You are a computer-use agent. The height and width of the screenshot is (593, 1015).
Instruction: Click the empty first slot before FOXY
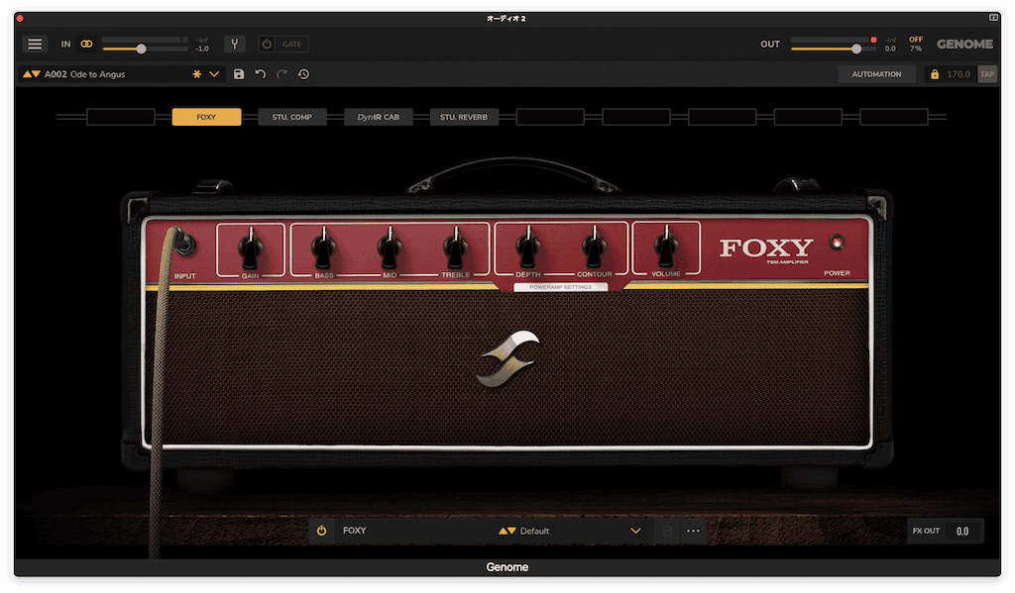[x=120, y=117]
